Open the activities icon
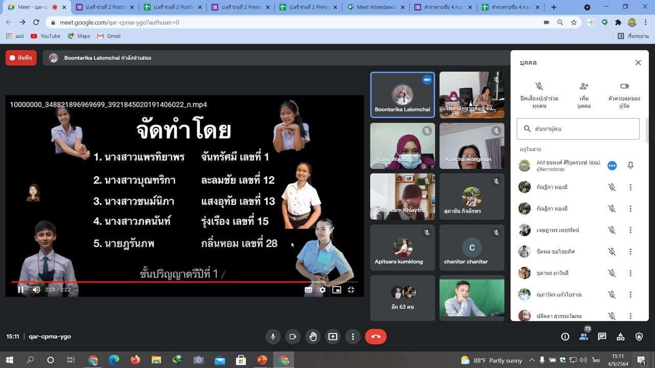 620,336
